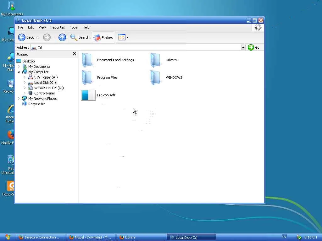Select the Recycle Bin tree label
322x241 pixels.
(37, 104)
